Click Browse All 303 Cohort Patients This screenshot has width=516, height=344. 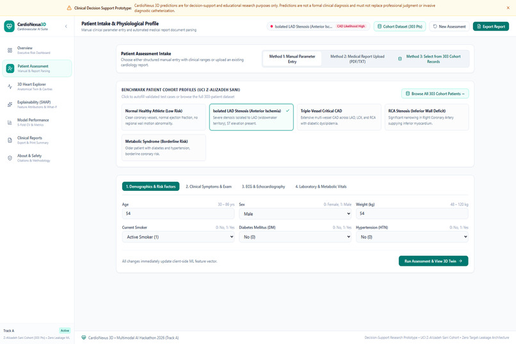click(435, 94)
